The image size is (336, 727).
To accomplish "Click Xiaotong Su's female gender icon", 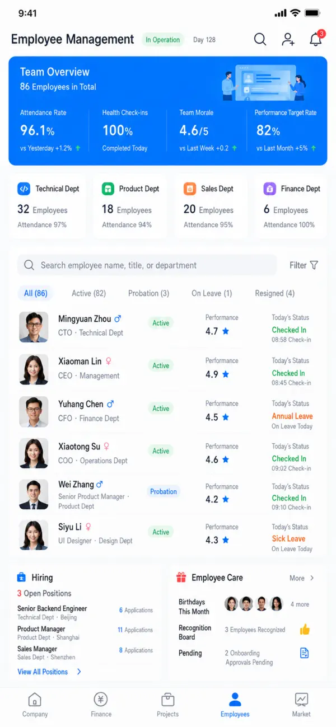I will click(x=106, y=446).
